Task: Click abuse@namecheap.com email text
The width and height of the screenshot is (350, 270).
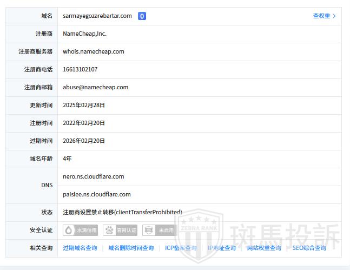Action: [96, 87]
